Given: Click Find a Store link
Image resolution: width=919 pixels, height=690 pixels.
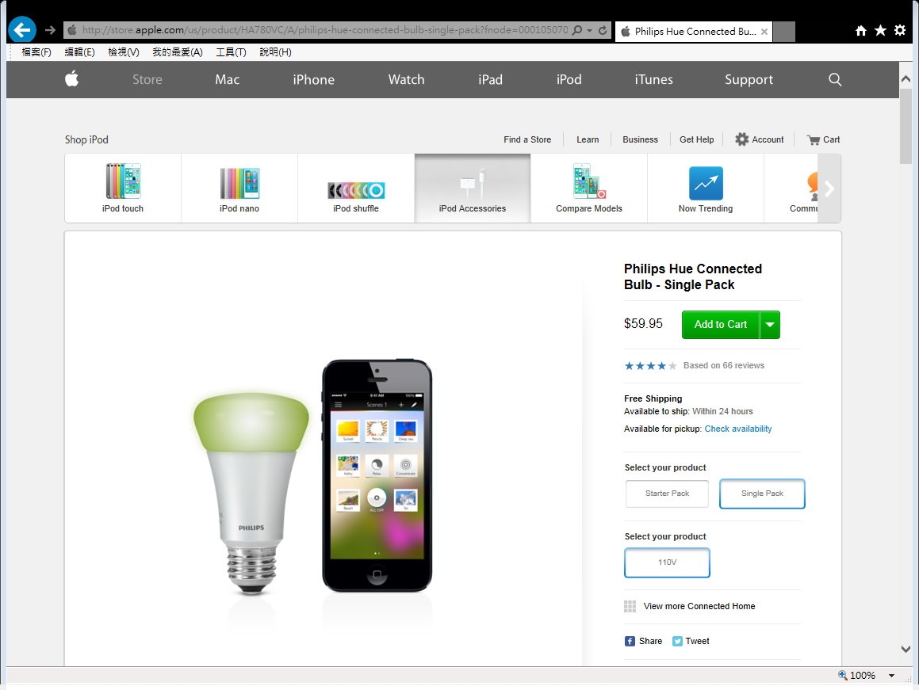Looking at the screenshot, I should 527,139.
